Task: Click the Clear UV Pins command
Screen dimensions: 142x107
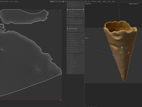Action: pos(72,7)
